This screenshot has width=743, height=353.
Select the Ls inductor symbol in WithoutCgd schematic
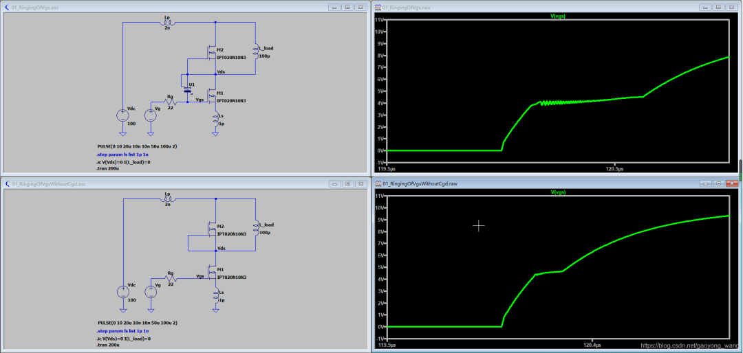click(x=216, y=295)
